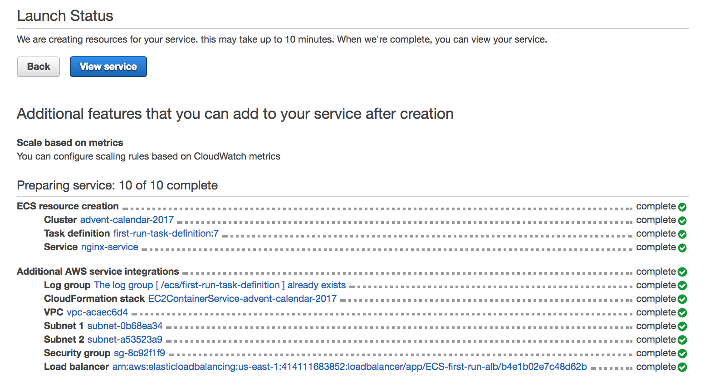Click the View service button
The image size is (705, 388).
click(108, 67)
